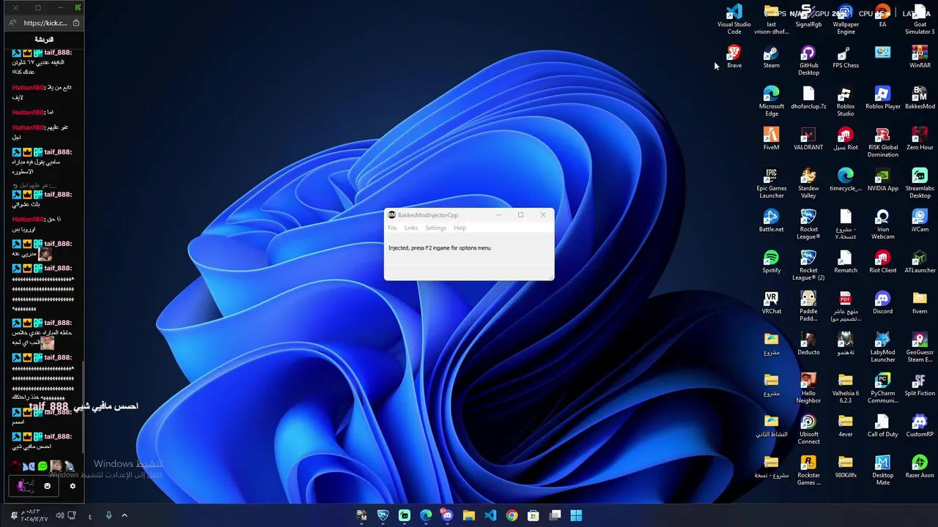This screenshot has width=938, height=527.
Task: Open the Windows Start button on taskbar
Action: tap(576, 515)
